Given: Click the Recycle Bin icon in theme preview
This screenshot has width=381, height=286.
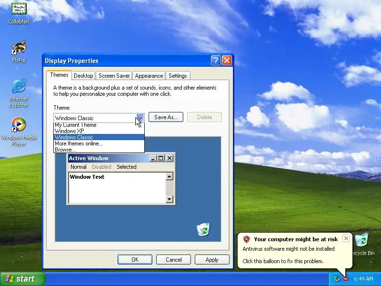Looking at the screenshot, I should click(x=203, y=229).
